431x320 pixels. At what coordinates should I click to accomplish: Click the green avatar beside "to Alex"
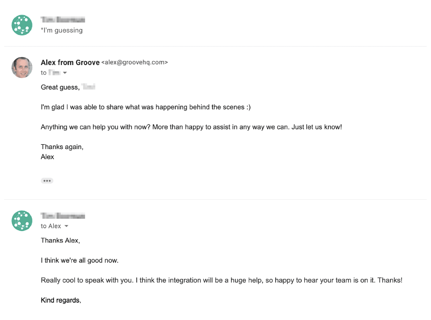(x=22, y=220)
